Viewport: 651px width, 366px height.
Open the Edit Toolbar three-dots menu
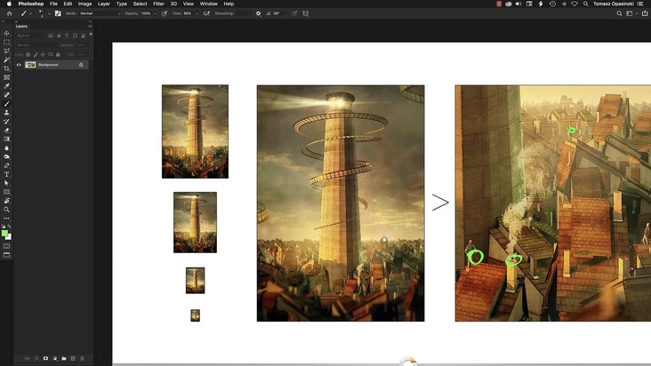(6, 218)
